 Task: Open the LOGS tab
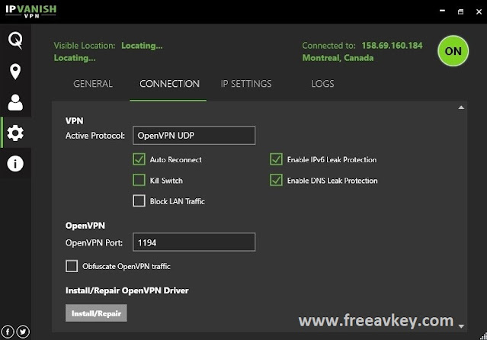click(322, 84)
